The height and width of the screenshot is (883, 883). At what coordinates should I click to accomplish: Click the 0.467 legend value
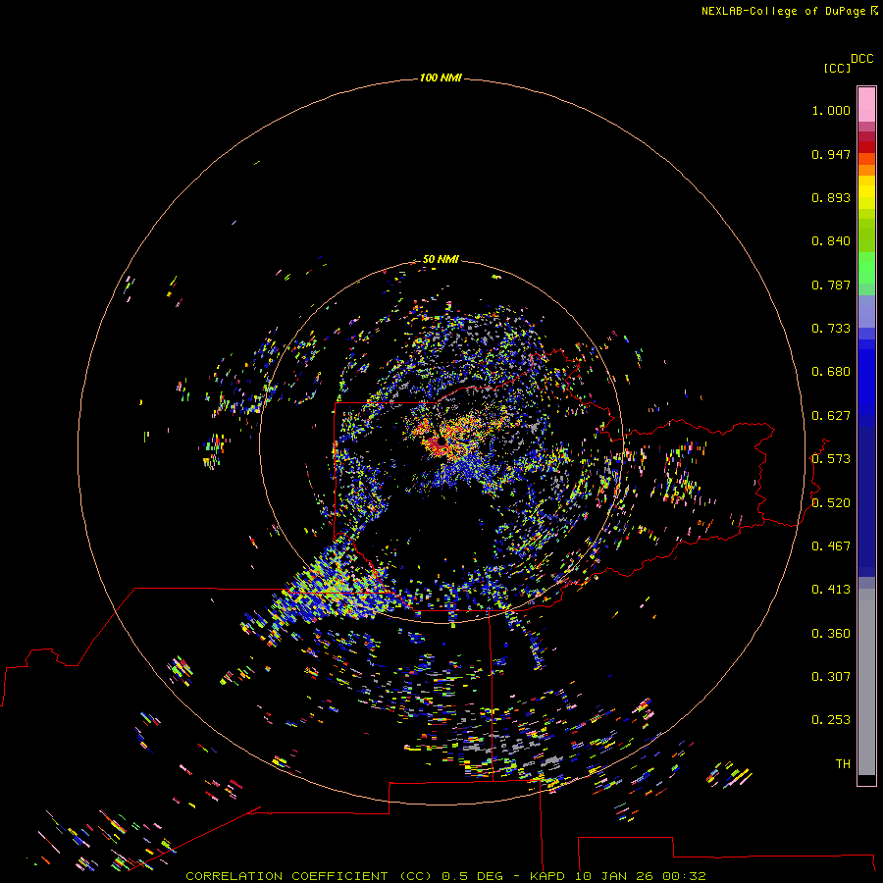[x=831, y=546]
